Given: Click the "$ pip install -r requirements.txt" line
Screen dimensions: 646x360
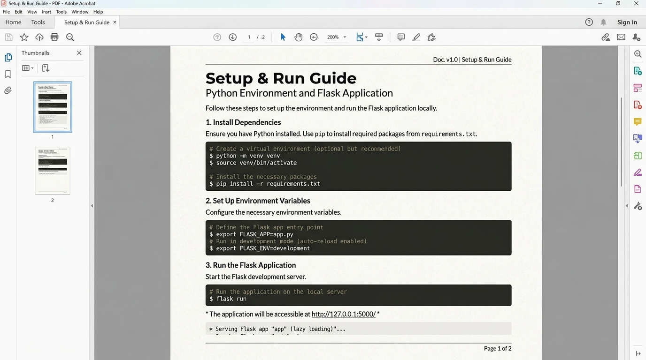Looking at the screenshot, I should click(x=265, y=184).
